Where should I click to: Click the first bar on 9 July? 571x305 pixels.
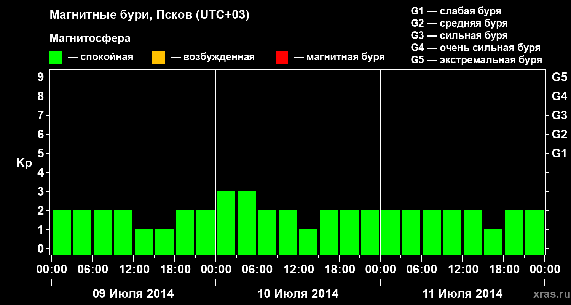click(x=62, y=232)
